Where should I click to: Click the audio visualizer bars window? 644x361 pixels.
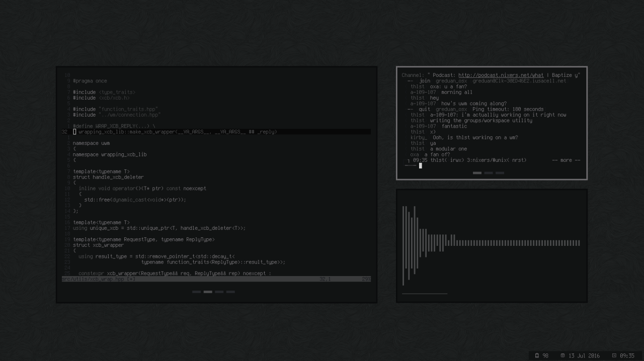(492, 246)
